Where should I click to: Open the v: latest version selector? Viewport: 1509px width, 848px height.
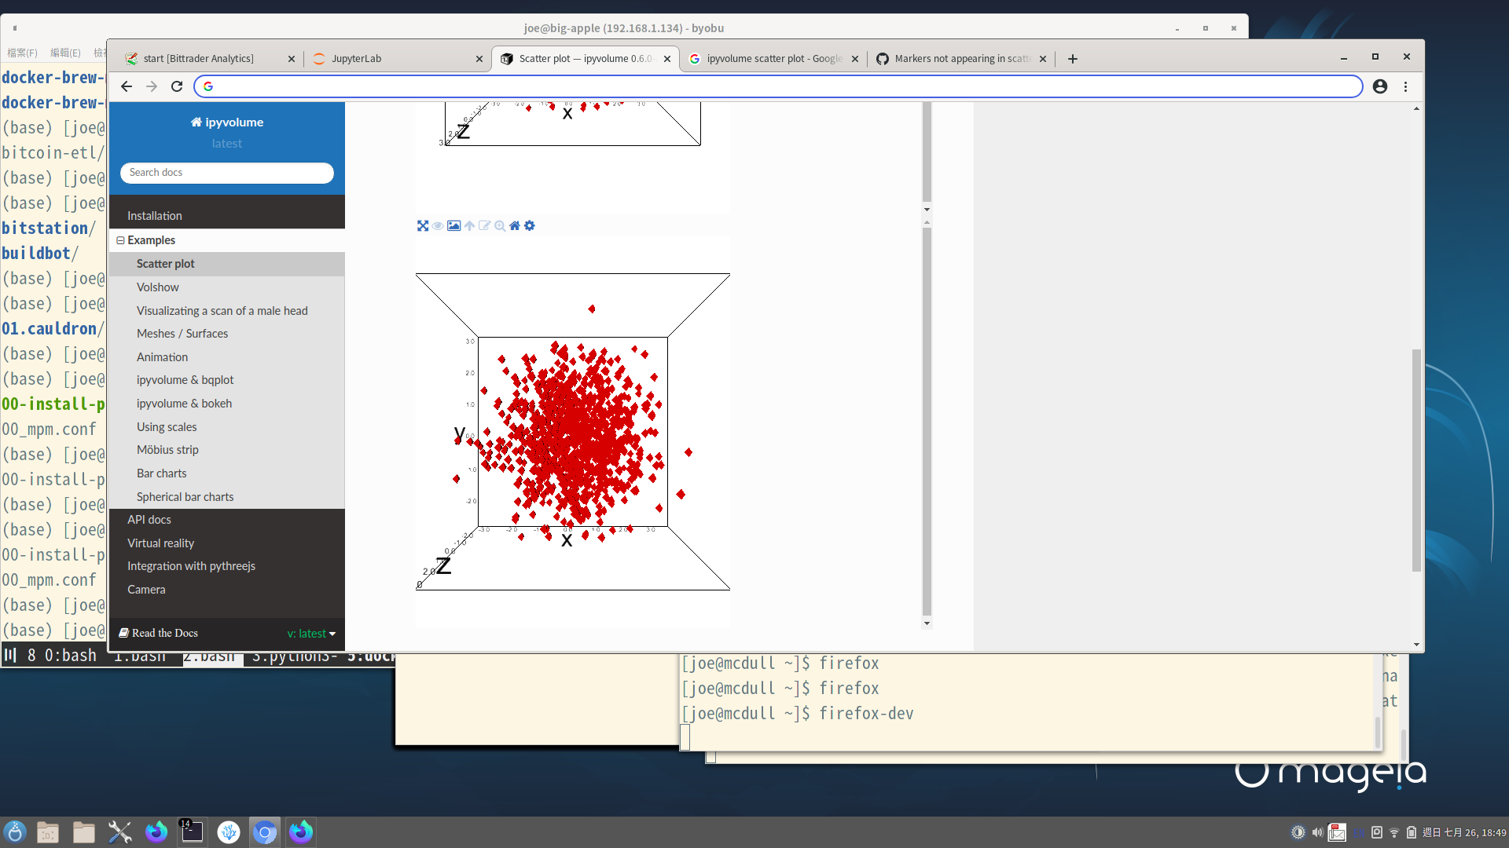pyautogui.click(x=310, y=633)
